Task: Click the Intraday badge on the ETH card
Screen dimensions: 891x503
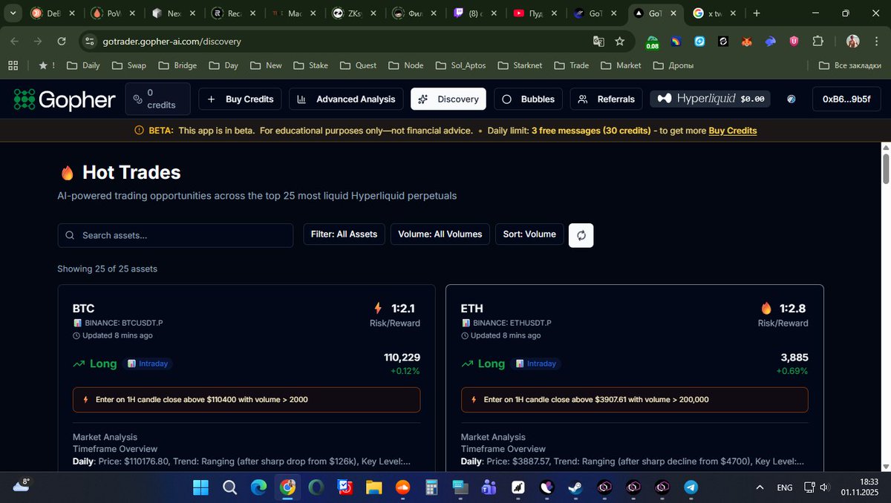Action: coord(537,364)
